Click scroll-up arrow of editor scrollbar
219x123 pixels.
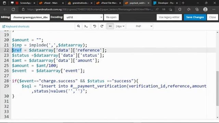click(x=217, y=32)
